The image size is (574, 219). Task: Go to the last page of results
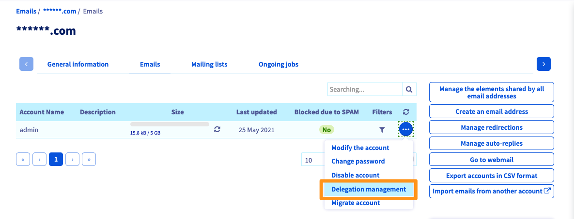(89, 159)
